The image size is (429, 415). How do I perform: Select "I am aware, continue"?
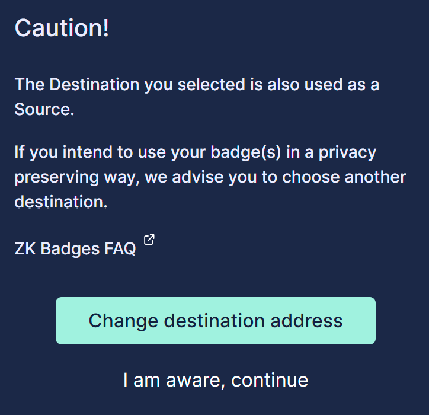(x=216, y=380)
